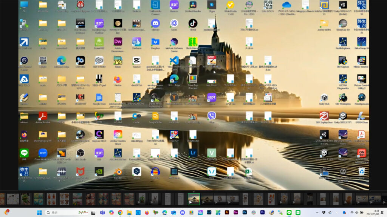Open the McAfee Security desktop icon
387x217 pixels.
[80, 172]
